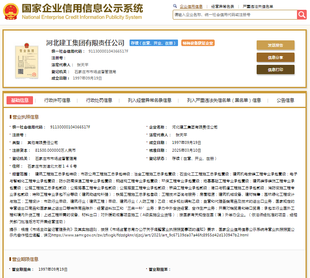Click the 发送报告 button
Screen dimensions: 310x278
275,45
